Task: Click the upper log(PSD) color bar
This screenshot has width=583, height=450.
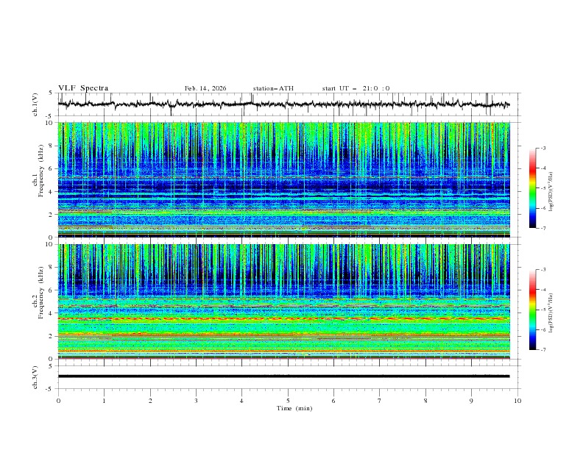Action: pyautogui.click(x=532, y=187)
